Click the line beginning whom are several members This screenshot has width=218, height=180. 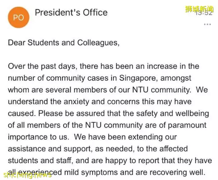[108, 90]
